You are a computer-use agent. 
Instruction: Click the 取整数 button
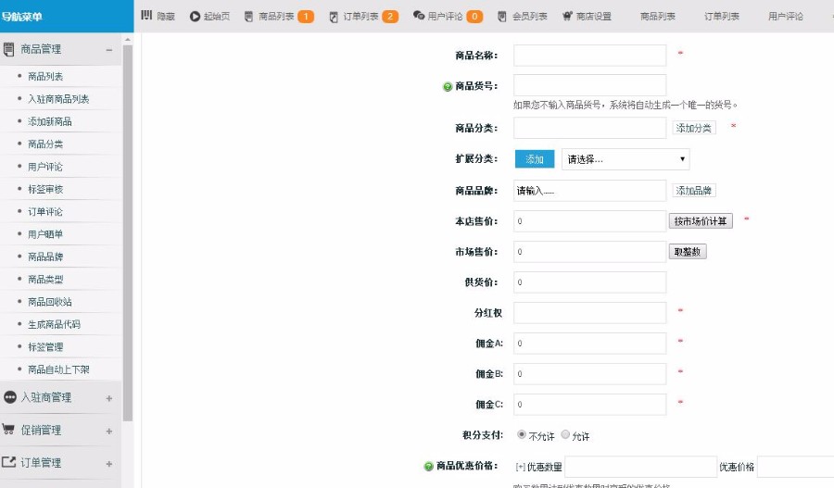coord(688,252)
